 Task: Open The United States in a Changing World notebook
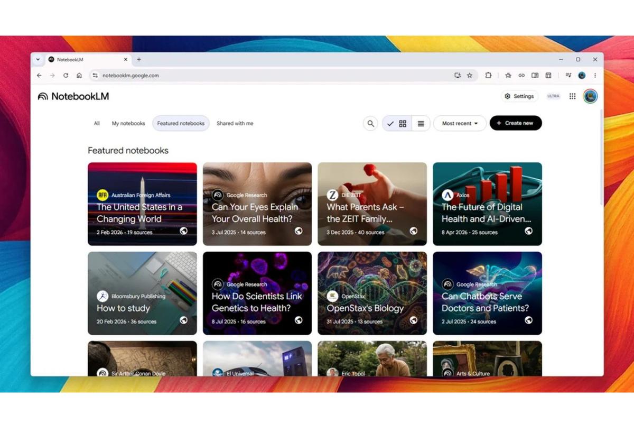click(x=142, y=204)
